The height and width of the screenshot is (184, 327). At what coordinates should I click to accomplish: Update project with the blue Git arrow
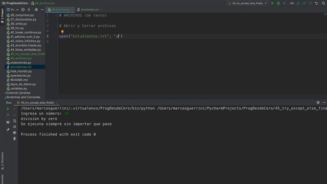(x=298, y=4)
